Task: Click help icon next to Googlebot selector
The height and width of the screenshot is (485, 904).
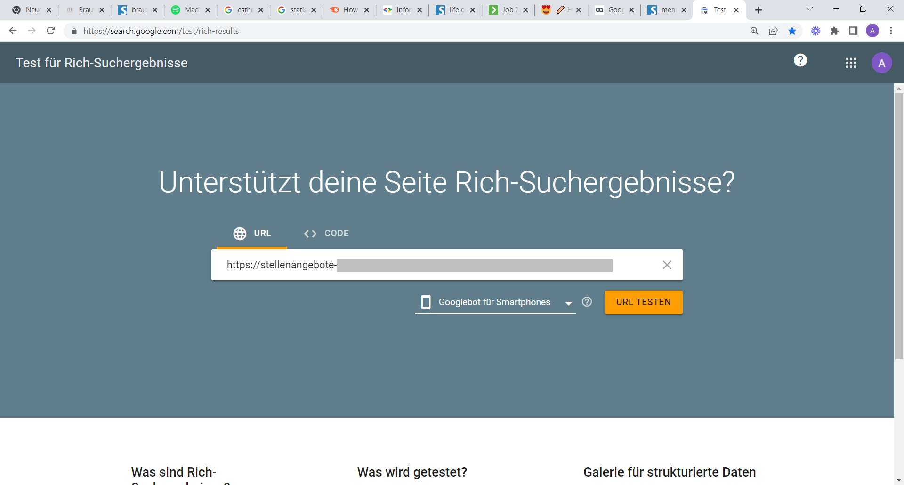Action: pos(587,302)
